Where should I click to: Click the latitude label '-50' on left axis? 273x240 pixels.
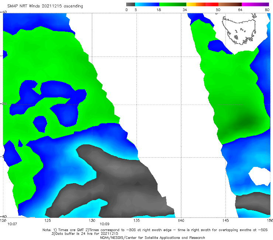click(x=4, y=103)
